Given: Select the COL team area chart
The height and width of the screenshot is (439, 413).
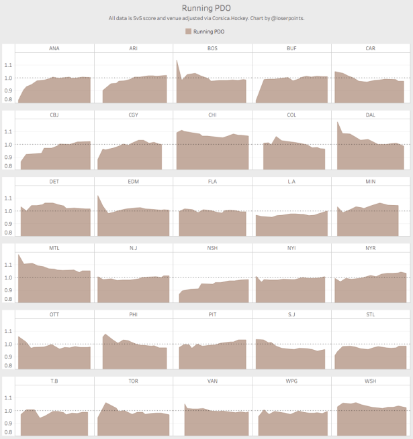Looking at the screenshot, I should 292,158.
